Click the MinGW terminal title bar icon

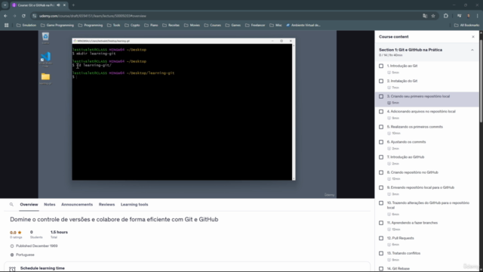[x=75, y=41]
